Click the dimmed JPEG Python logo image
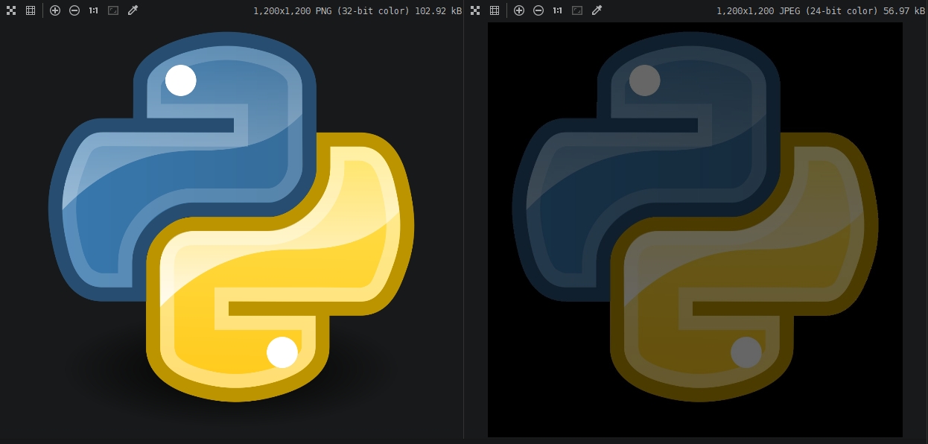 point(695,229)
